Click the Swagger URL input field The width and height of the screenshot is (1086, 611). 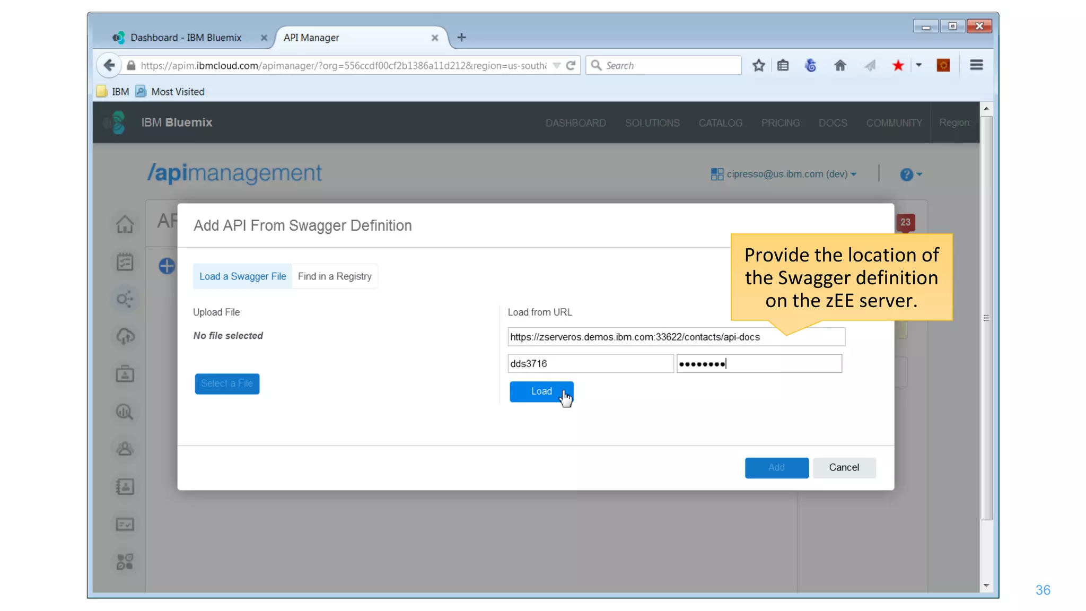pyautogui.click(x=676, y=337)
